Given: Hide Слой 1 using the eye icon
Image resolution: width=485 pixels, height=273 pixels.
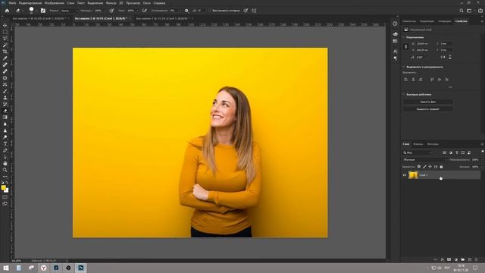Looking at the screenshot, I should tap(404, 175).
